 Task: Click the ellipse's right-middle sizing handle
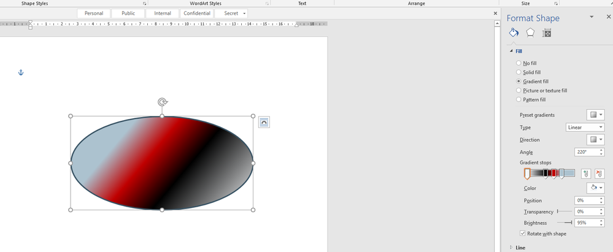(x=253, y=163)
